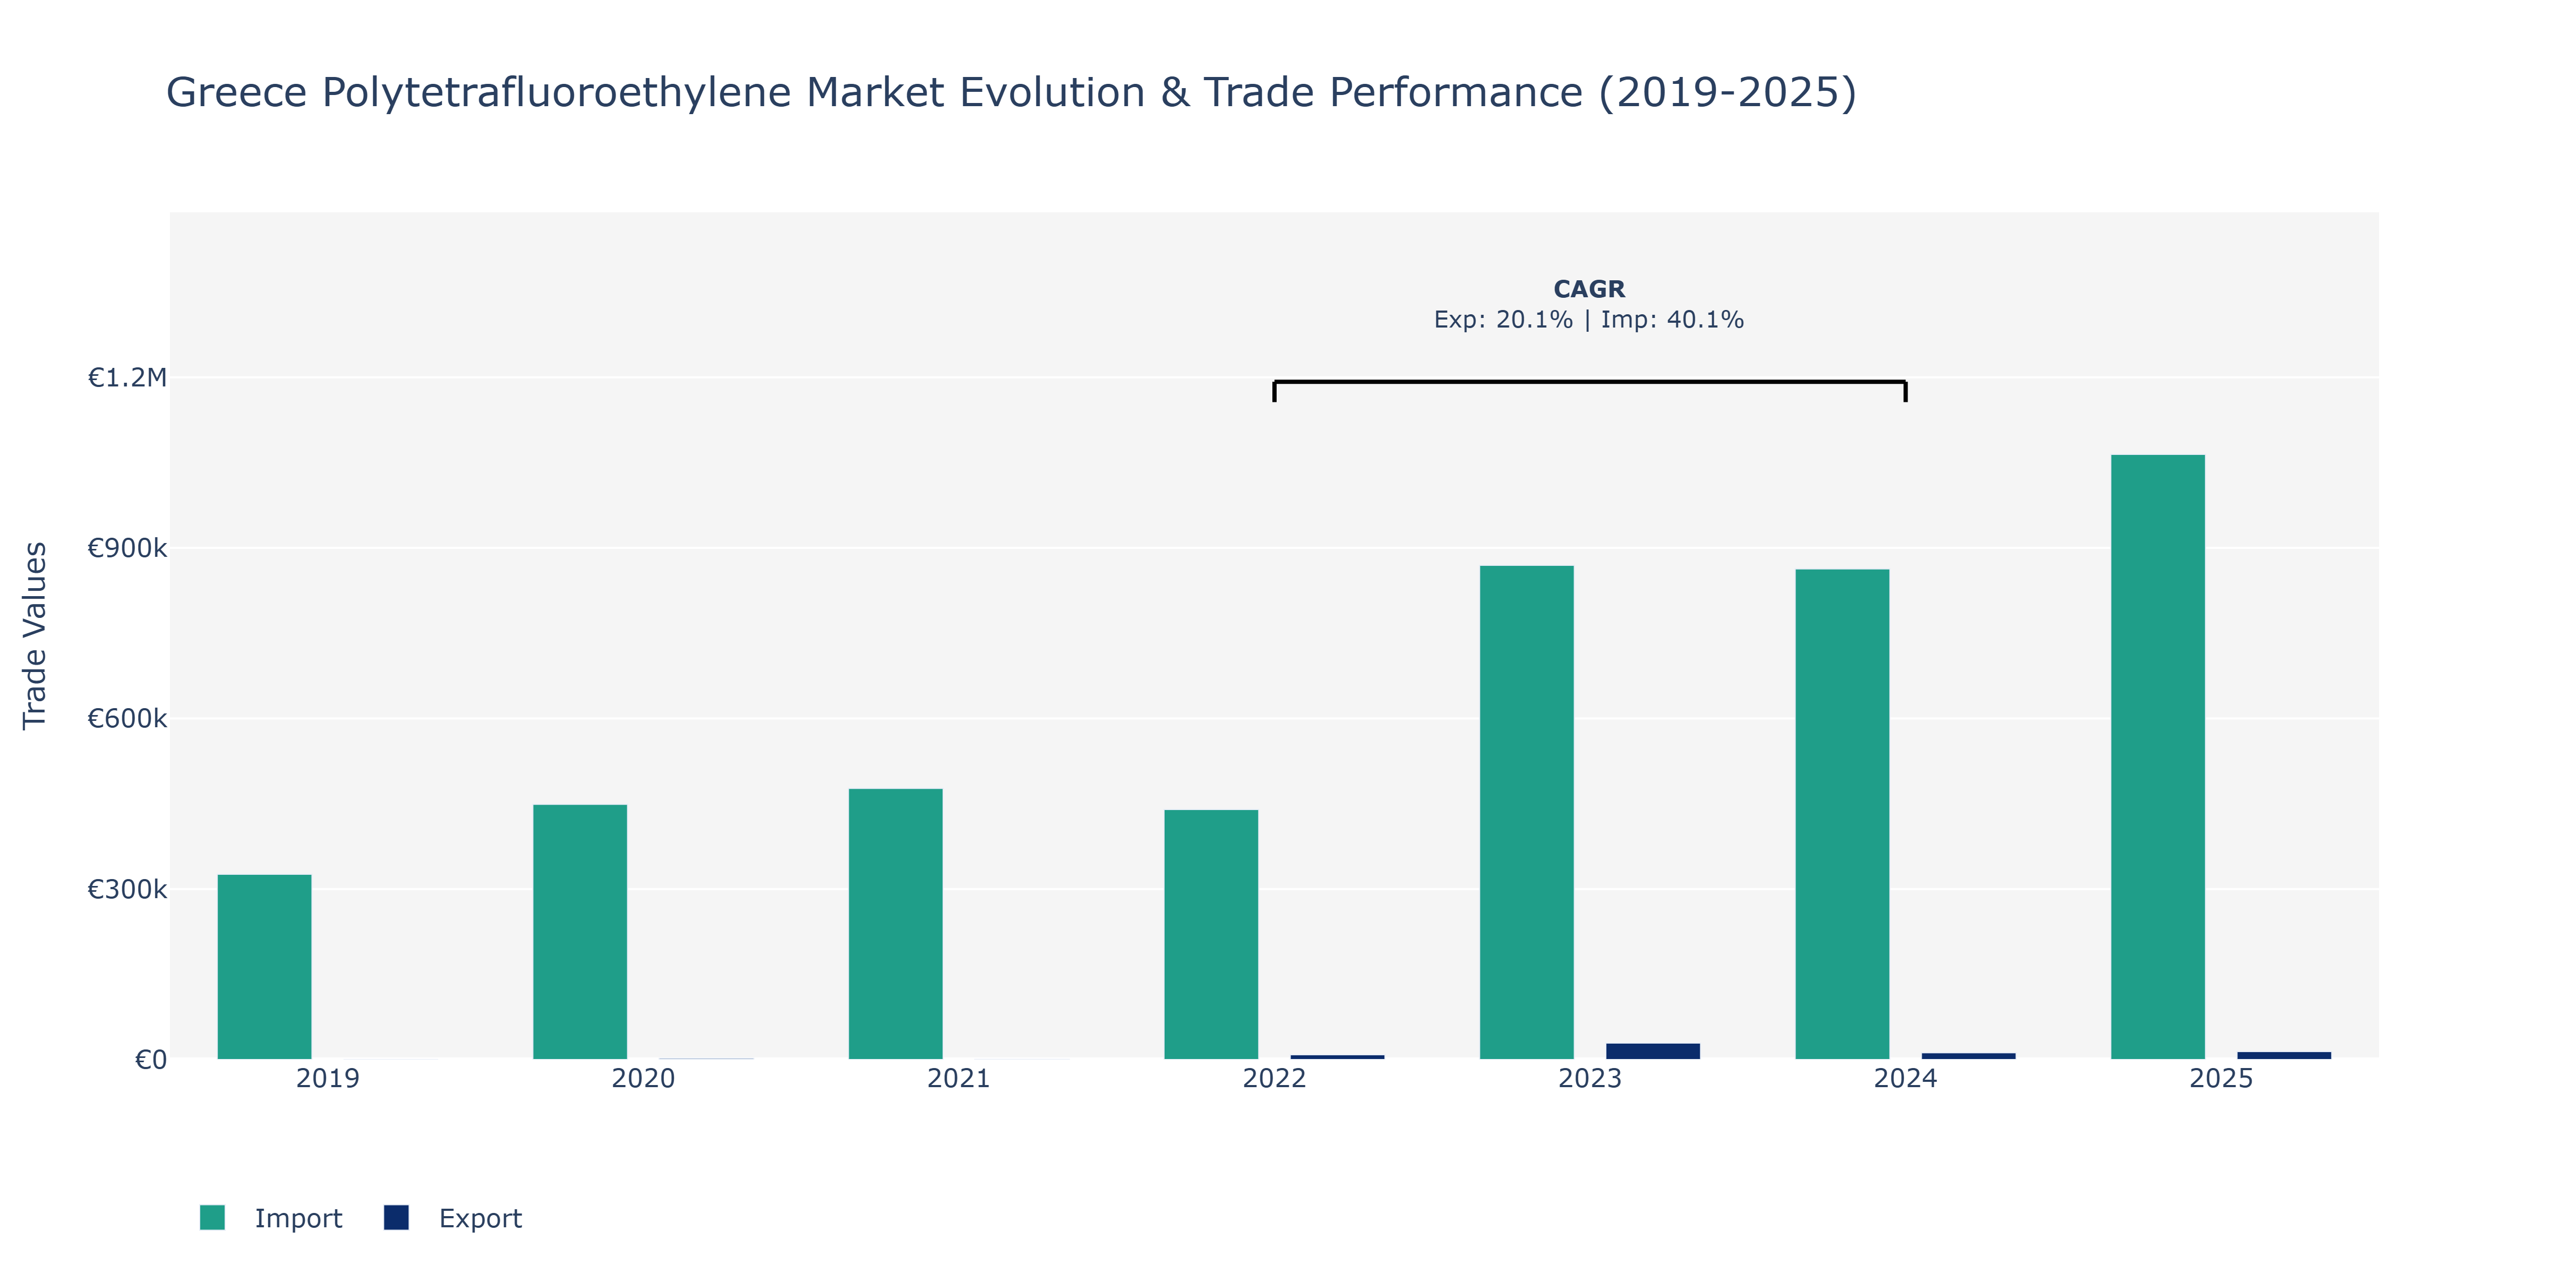Click the 2022 x-axis label
2549x1274 pixels.
click(1274, 1078)
